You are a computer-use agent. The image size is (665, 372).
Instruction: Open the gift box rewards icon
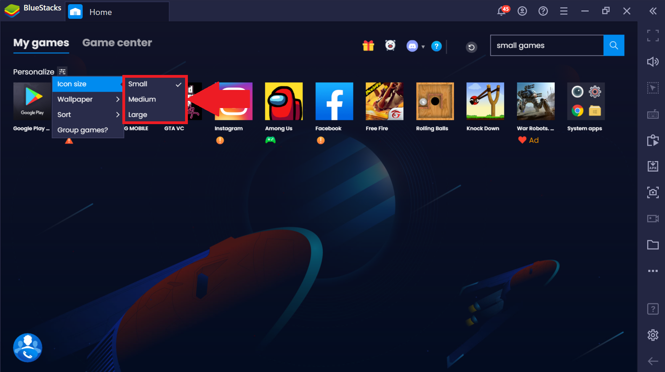point(368,46)
